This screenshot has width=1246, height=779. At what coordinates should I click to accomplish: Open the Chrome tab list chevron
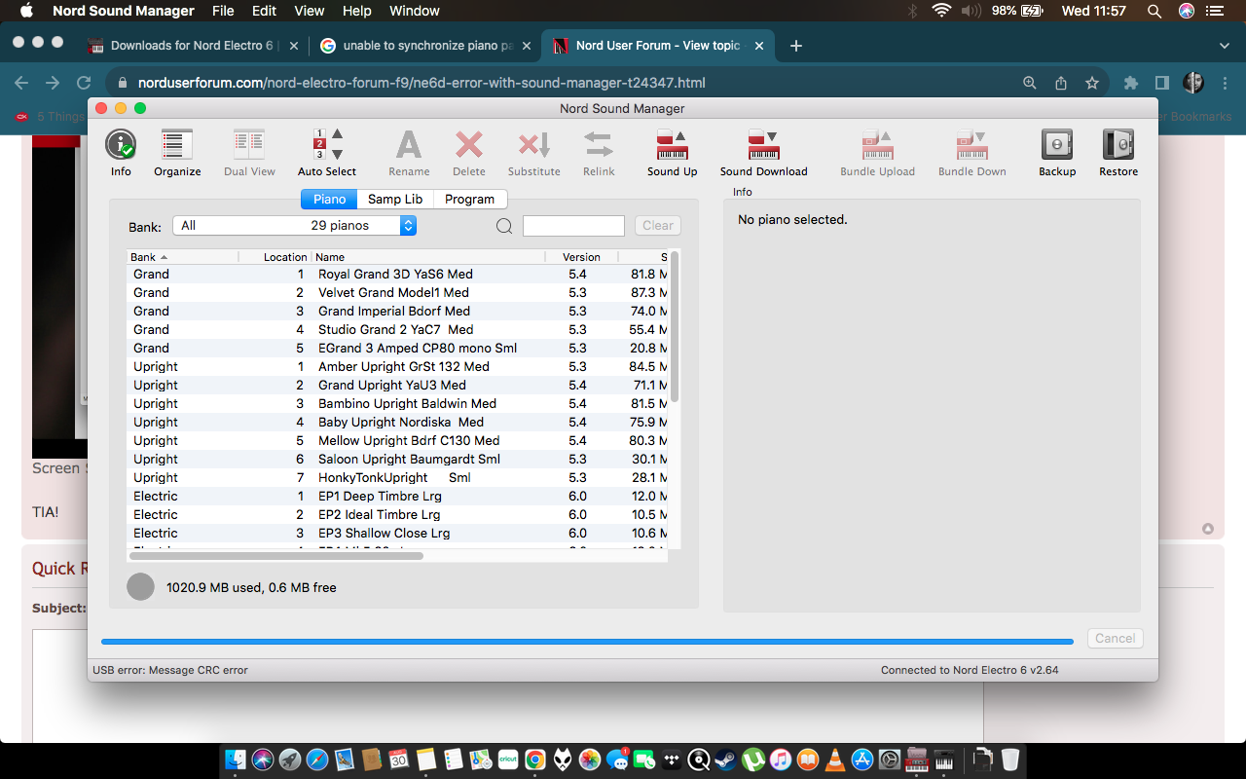(x=1225, y=46)
